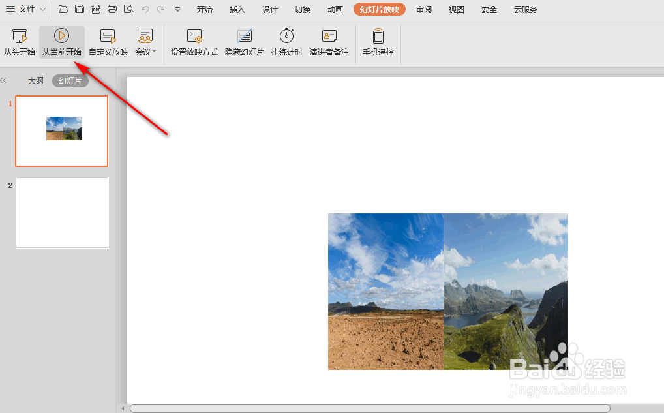Open 设置放映方式 settings
Screen dimensions: 664x413
pyautogui.click(x=194, y=42)
